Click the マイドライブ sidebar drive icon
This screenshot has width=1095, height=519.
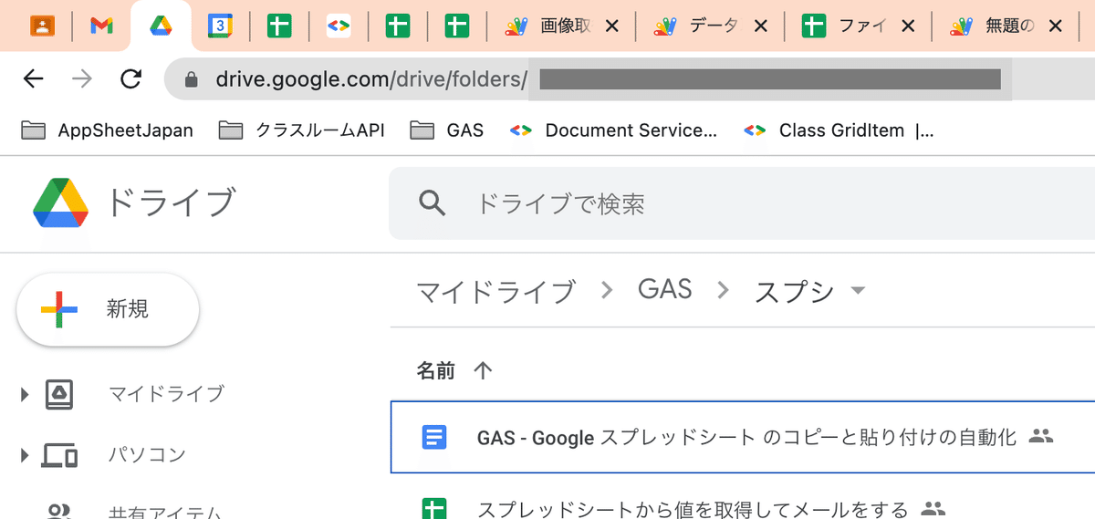tap(59, 395)
